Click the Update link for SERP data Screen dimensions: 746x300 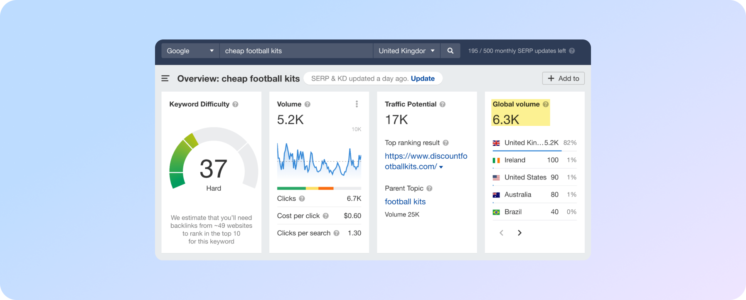(423, 79)
